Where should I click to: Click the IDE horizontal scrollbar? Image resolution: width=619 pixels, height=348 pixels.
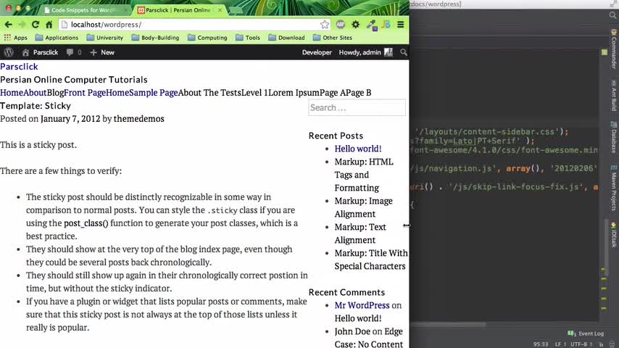(x=448, y=324)
